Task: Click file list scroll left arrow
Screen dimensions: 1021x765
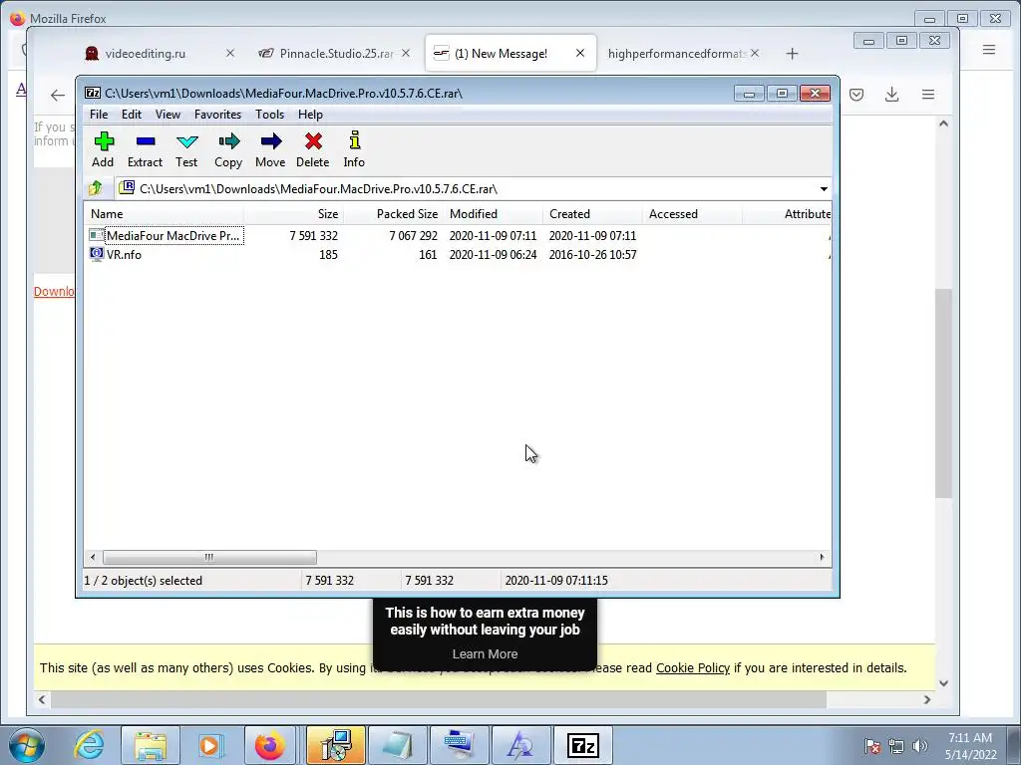Action: (x=93, y=558)
